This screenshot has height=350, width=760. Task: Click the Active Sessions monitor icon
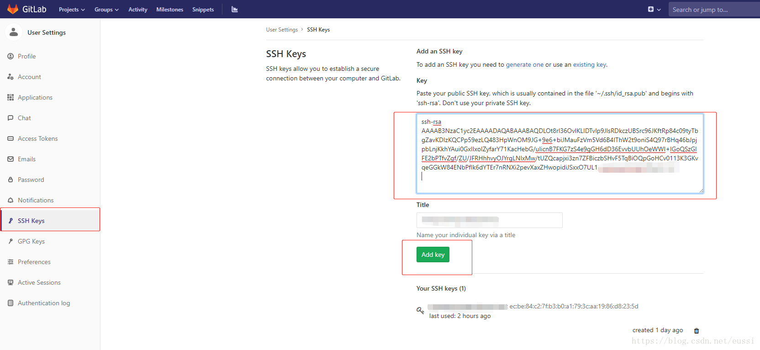pyautogui.click(x=11, y=282)
